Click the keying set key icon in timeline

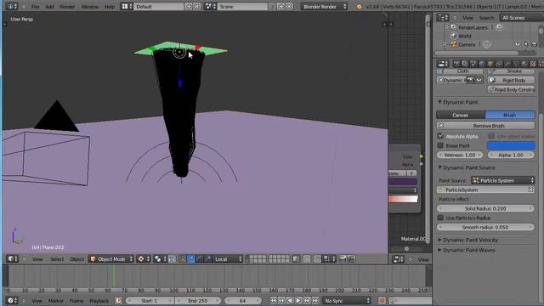[393, 300]
